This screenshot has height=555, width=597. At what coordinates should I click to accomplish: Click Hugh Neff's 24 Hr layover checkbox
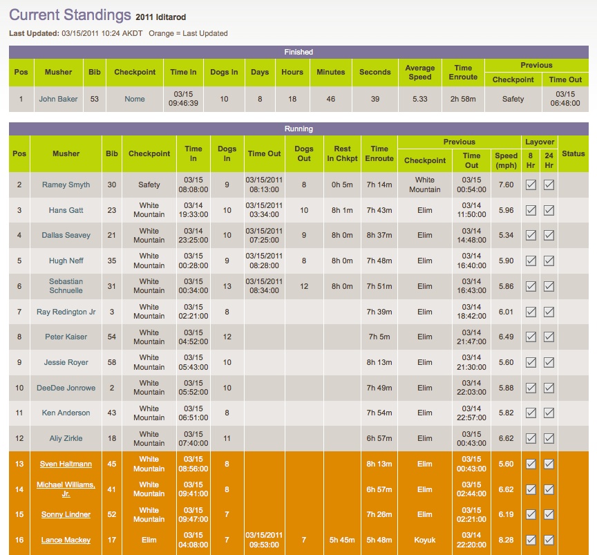point(549,261)
